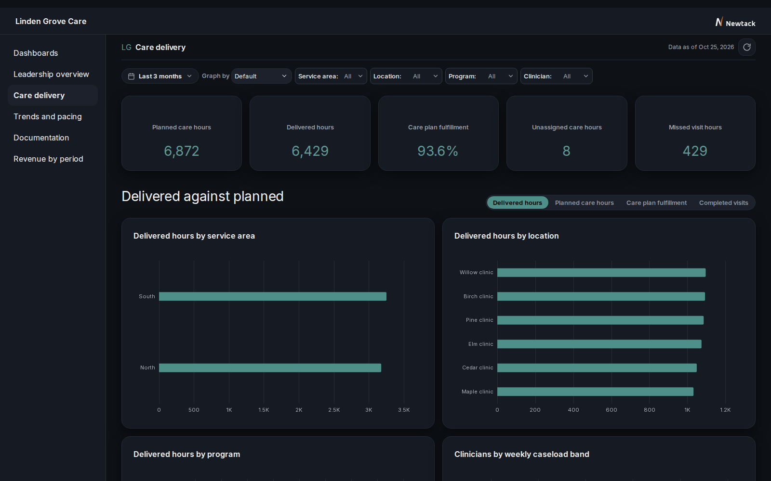Select Care delivery in sidebar
Image resolution: width=771 pixels, height=481 pixels.
click(53, 95)
